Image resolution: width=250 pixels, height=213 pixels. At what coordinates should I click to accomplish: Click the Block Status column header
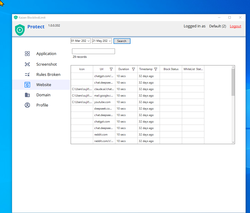[x=171, y=69]
